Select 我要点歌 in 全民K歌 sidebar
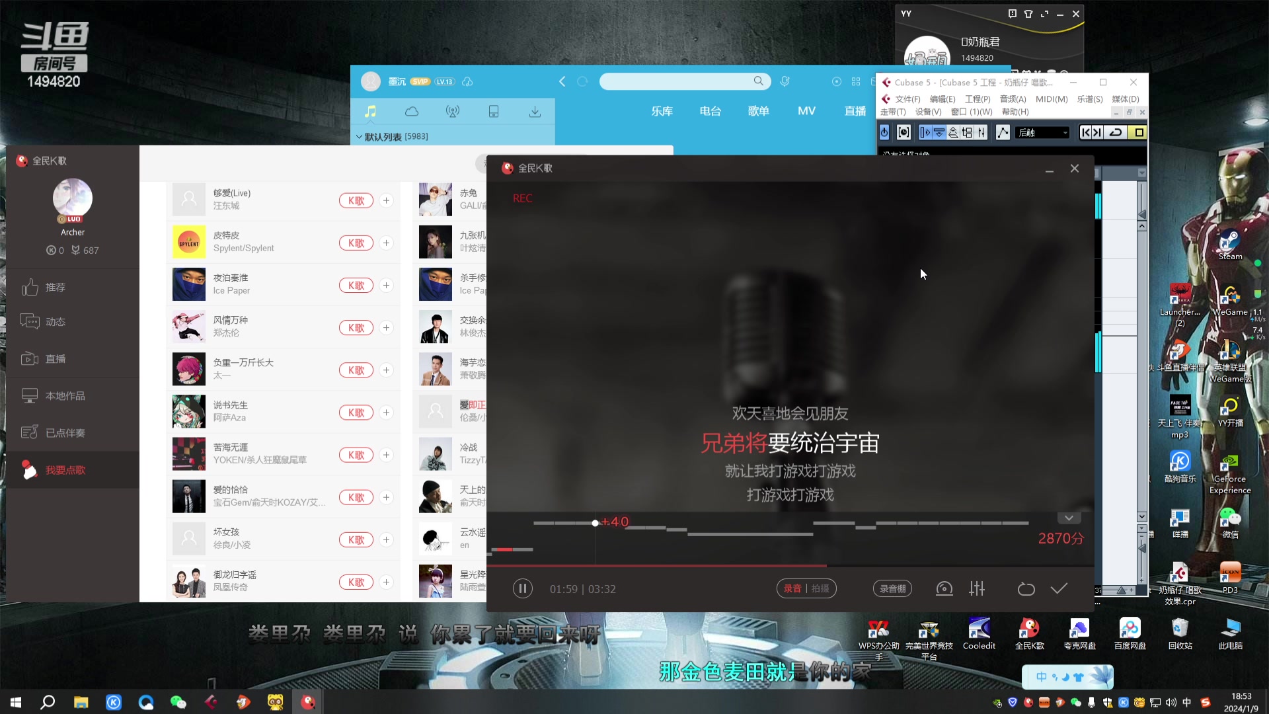This screenshot has height=714, width=1269. tap(73, 470)
